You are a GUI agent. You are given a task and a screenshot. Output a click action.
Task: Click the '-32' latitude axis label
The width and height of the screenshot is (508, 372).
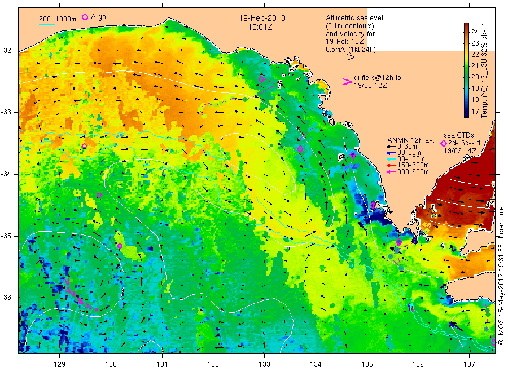click(6, 51)
